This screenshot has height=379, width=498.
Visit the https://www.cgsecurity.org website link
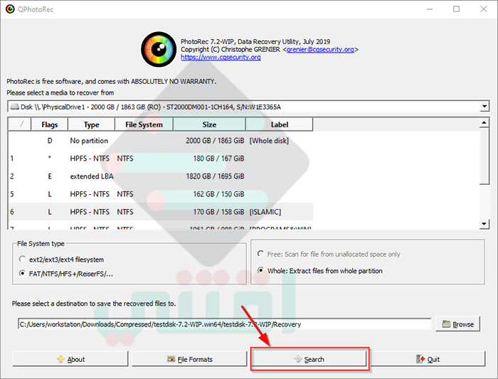coord(221,57)
